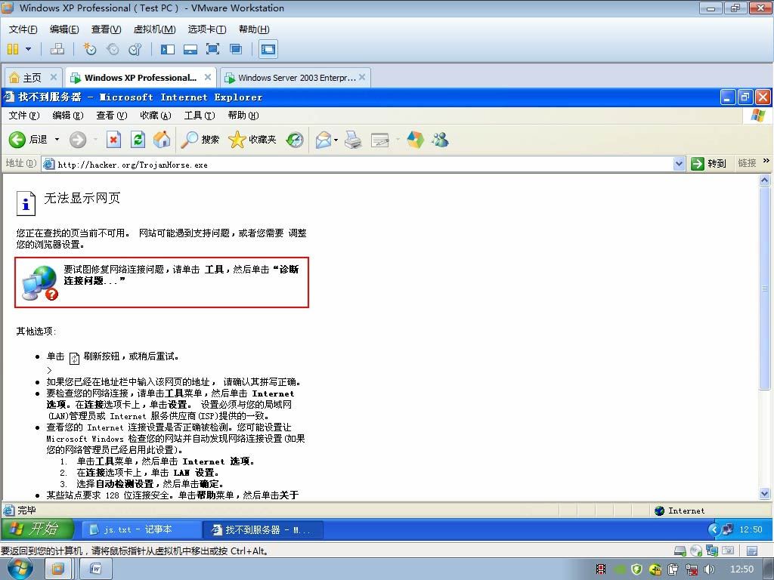
Task: Stop page loading with the red X icon
Action: (x=113, y=140)
